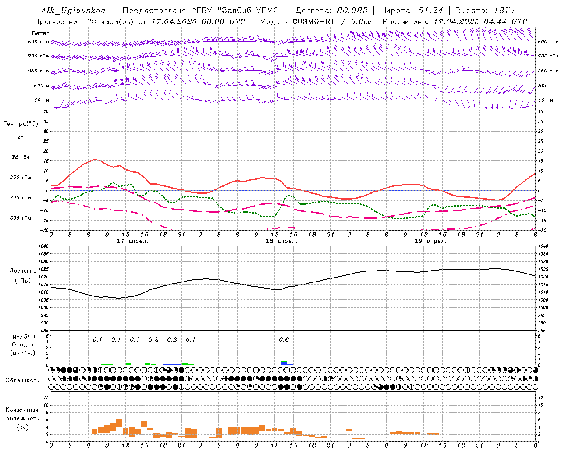The width and height of the screenshot is (561, 449).
Task: Click the Облачность row label
Action: pos(22,380)
